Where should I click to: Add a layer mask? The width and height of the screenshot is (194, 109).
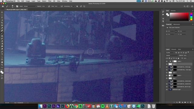coord(180,102)
